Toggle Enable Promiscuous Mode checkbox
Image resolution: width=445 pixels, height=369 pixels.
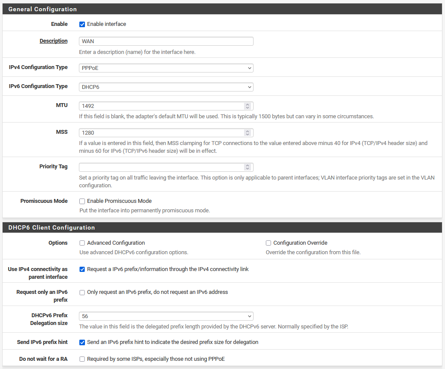[x=82, y=202]
